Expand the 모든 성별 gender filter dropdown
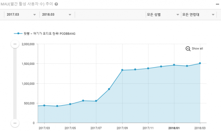The height and width of the screenshot is (131, 221). (163, 14)
